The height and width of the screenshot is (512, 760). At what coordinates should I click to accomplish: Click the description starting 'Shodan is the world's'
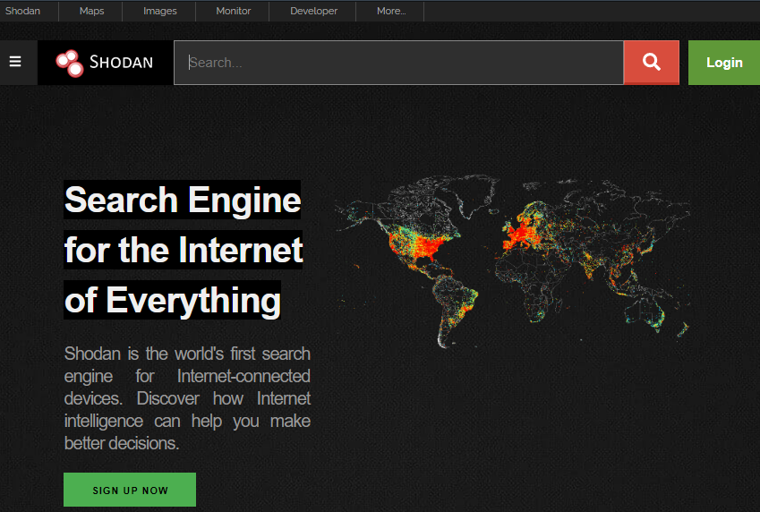point(187,398)
